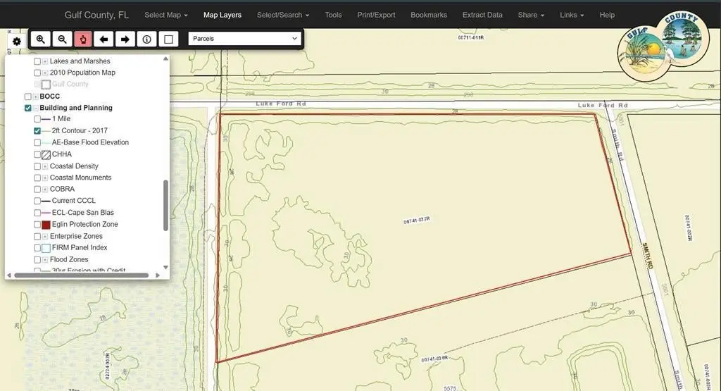Click the FIRM Panel Index color swatch

pos(46,248)
